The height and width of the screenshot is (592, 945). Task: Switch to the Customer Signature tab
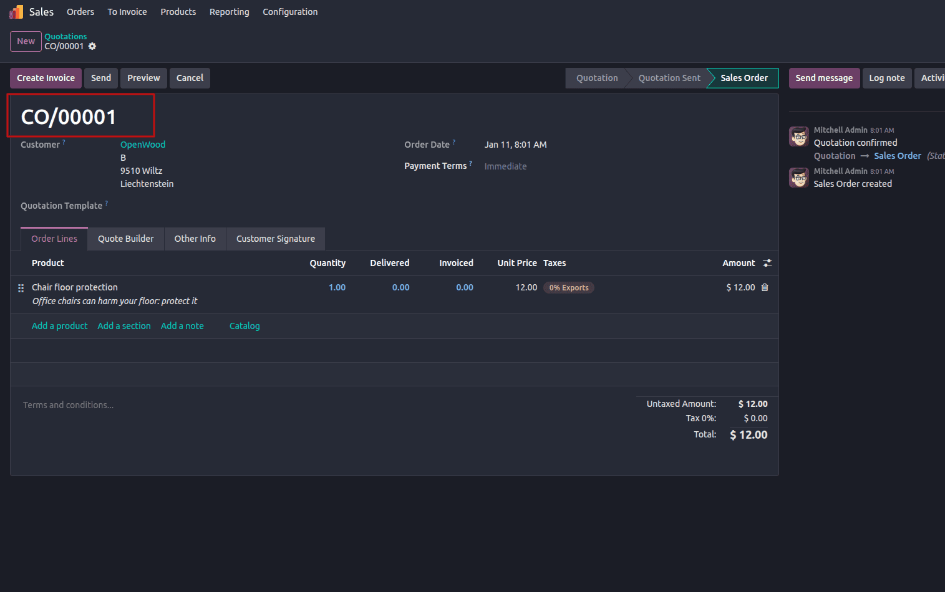(276, 239)
